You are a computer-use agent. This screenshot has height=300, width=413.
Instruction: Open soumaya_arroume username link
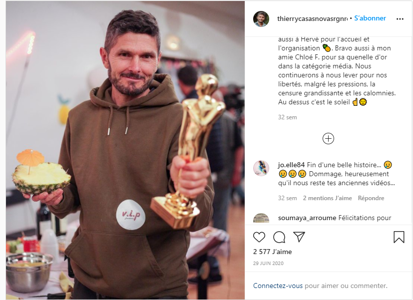(x=307, y=218)
